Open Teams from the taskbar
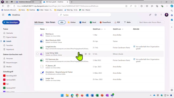 tap(112, 95)
